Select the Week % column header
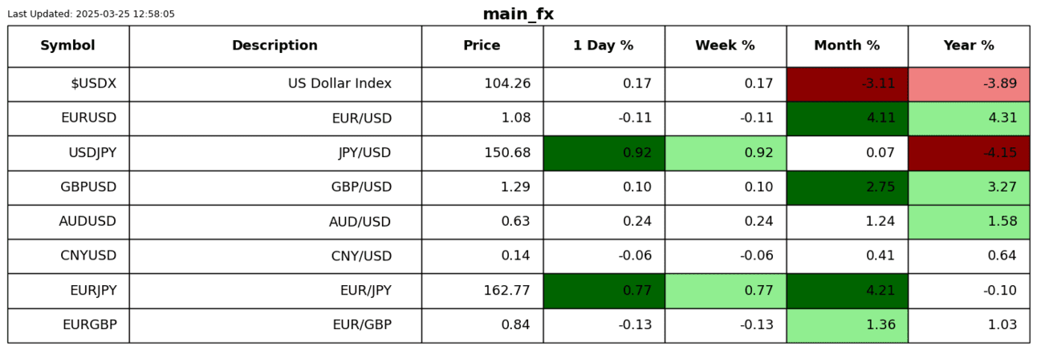 point(725,46)
